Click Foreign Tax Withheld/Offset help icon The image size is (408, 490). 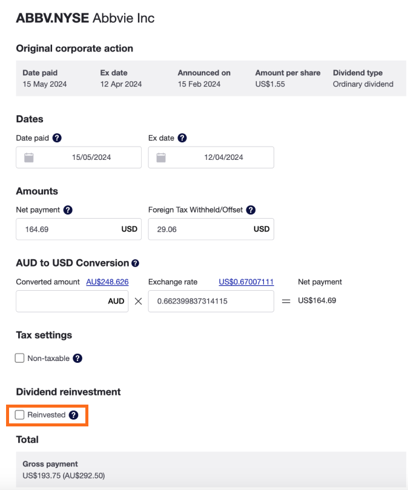(x=251, y=210)
